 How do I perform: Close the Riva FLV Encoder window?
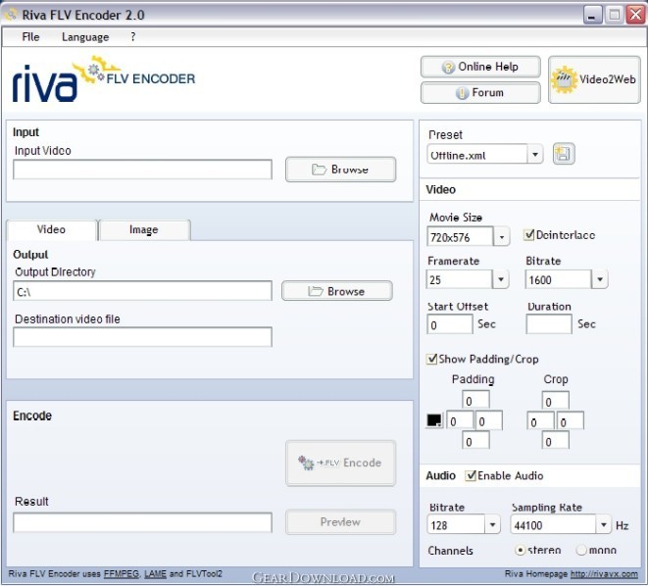coord(635,15)
